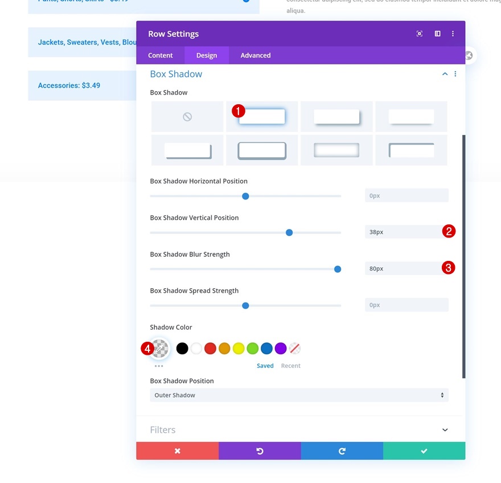
Task: Click the Blur Strength slider handle
Action: [x=338, y=269]
